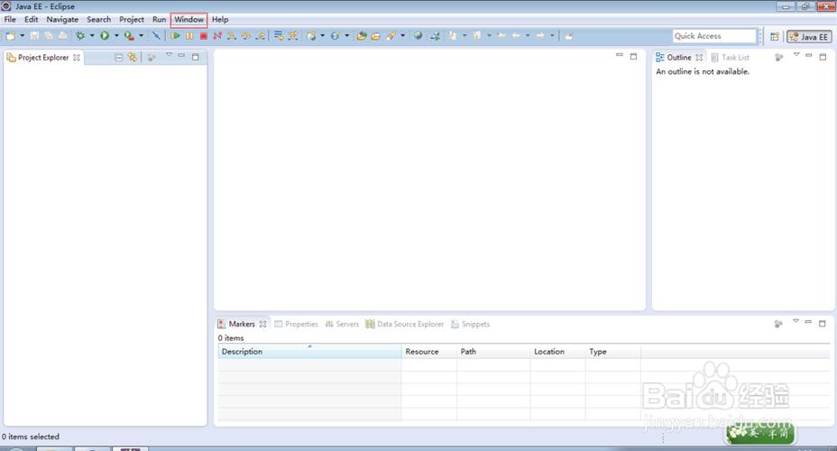Toggle Link with Editor in Project Explorer

tap(132, 57)
